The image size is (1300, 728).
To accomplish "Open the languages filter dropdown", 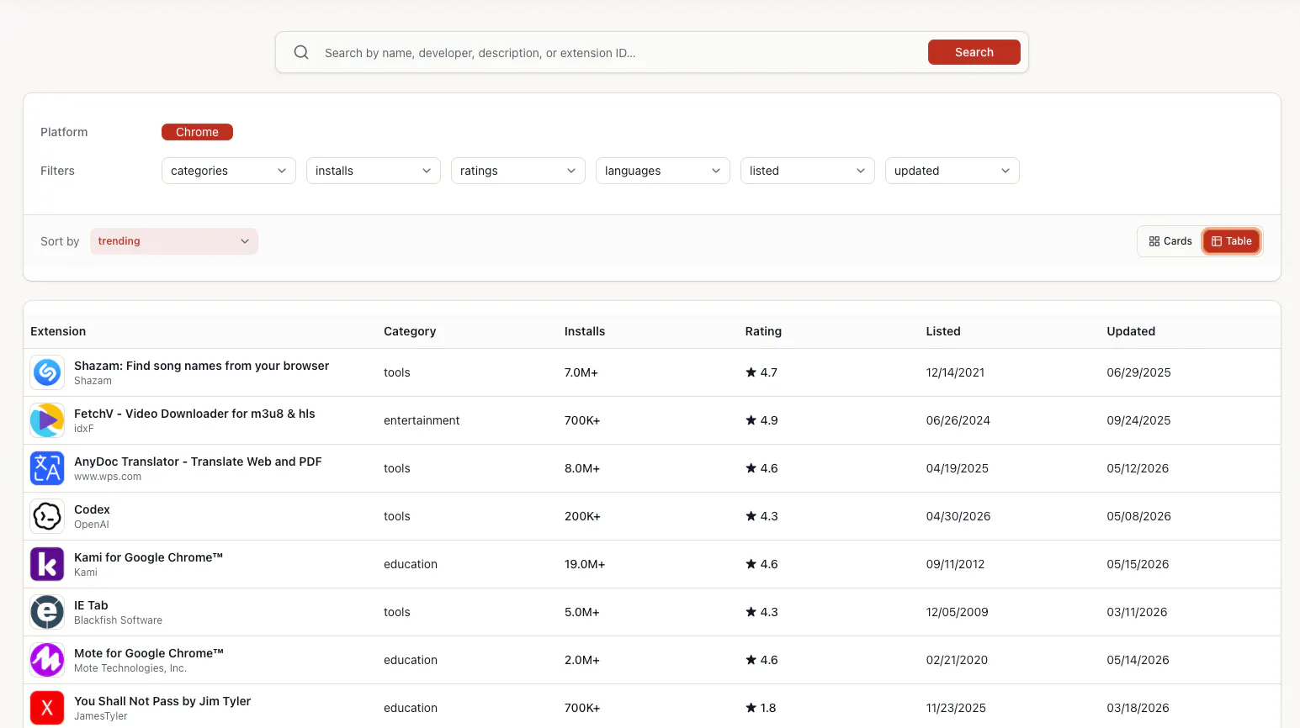I will click(663, 171).
